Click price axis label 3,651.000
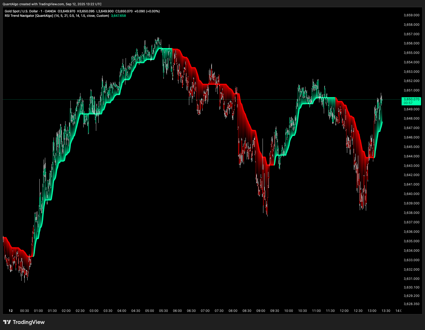Screen dimensions: 425x330 (x=412, y=90)
